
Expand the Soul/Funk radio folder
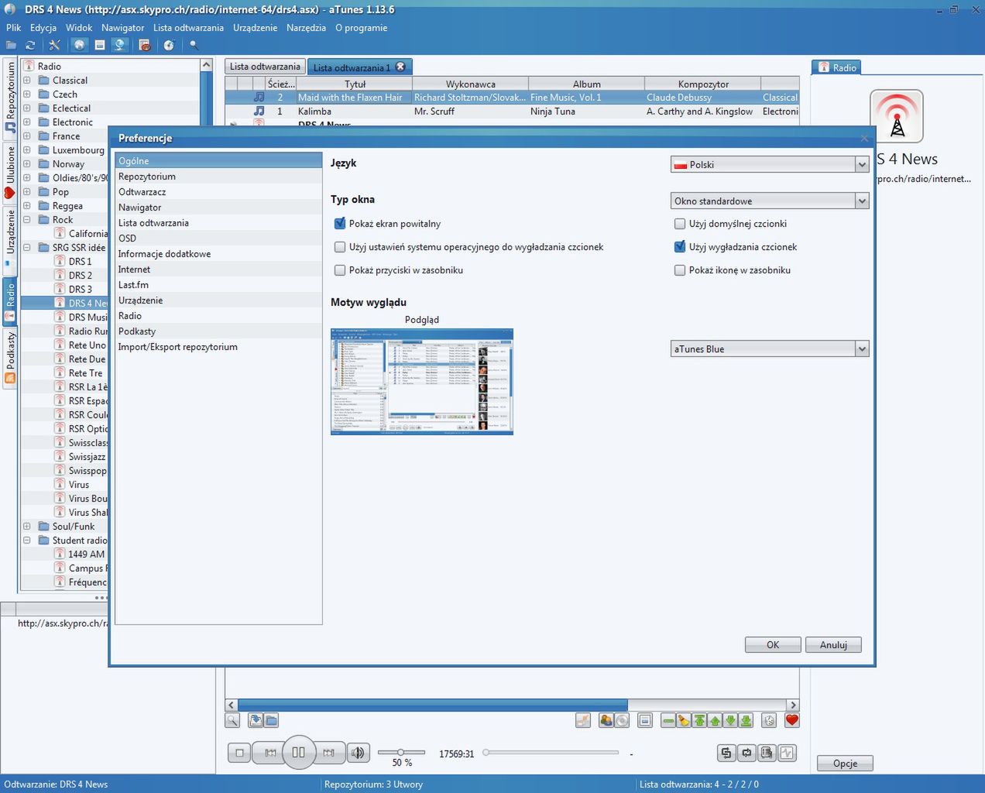(26, 527)
